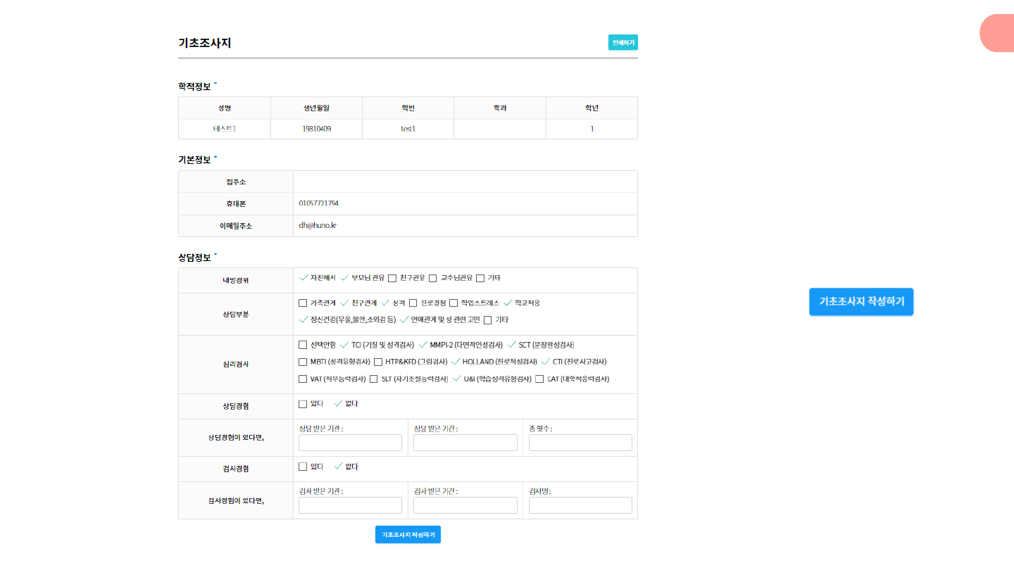Image resolution: width=1014 pixels, height=570 pixels.
Task: Check 있다 in the 검사경험 row
Action: [x=303, y=467]
